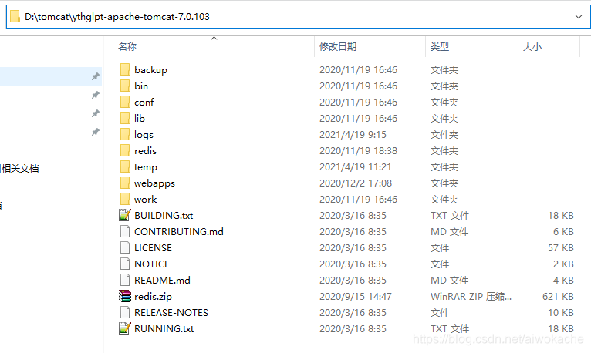Click the 6 KB size of CONTRIBUTING.md

tap(563, 231)
